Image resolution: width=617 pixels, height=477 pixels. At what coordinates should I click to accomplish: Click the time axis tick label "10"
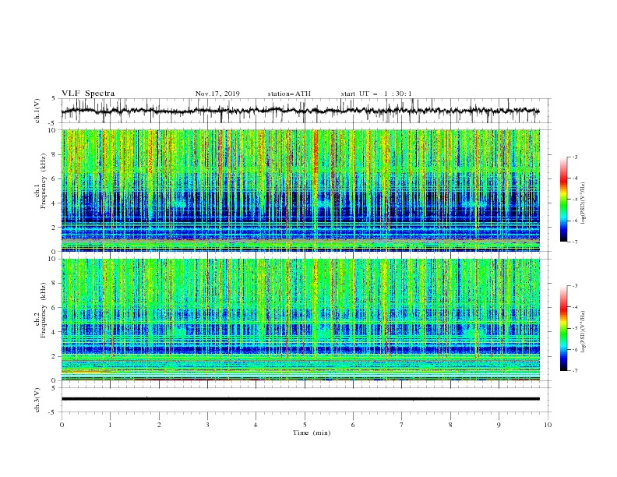pos(548,425)
